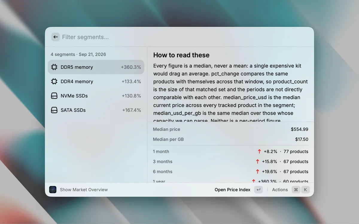Viewport: 359px width, 224px height.
Task: Click the +360.3% value on the DDR5 memory row
Action: click(131, 67)
